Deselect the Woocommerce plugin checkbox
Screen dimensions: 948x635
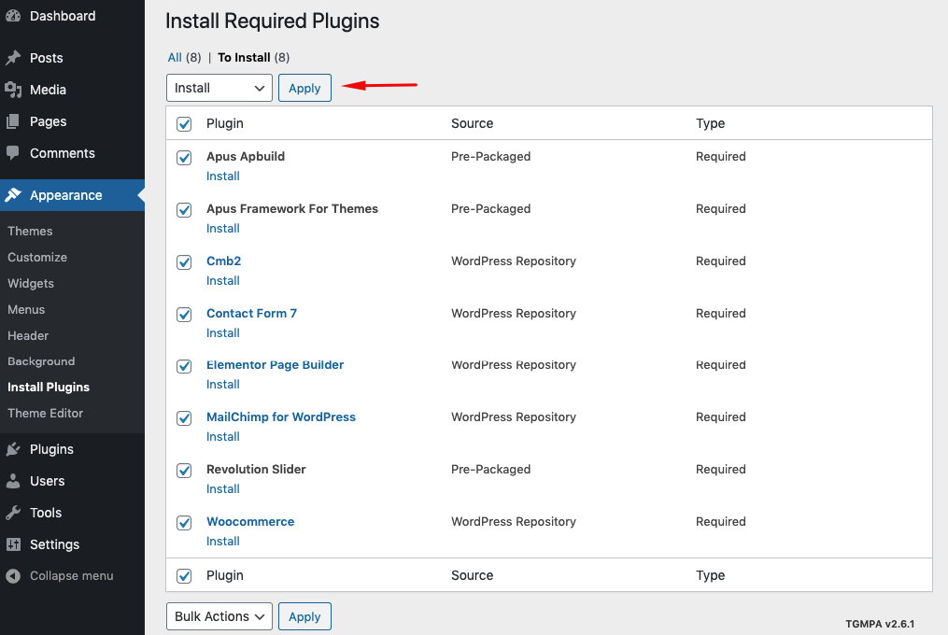point(184,523)
